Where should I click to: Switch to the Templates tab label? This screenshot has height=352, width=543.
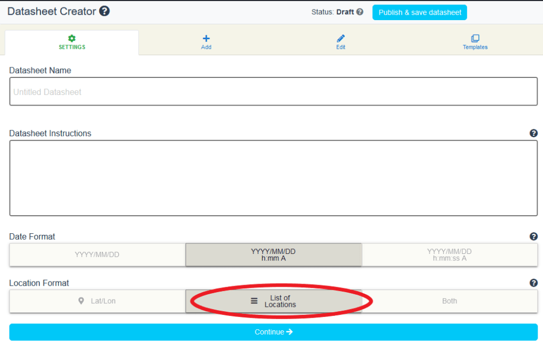pyautogui.click(x=475, y=47)
